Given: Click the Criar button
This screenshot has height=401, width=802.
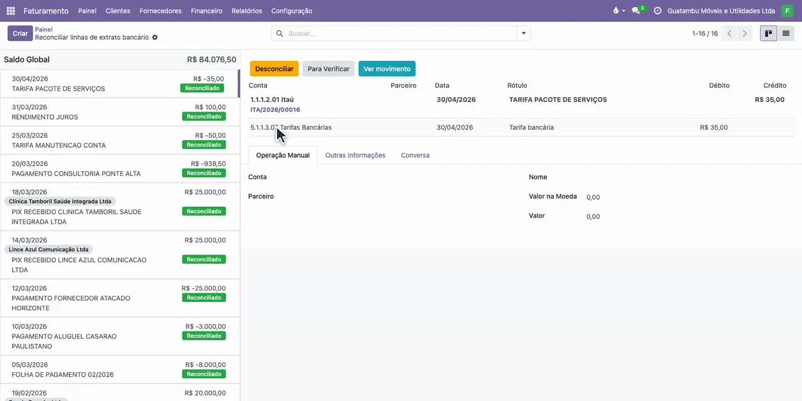Looking at the screenshot, I should [x=20, y=33].
